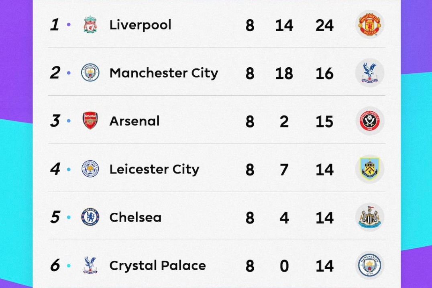
Task: Open the Leicester City team name link
Action: click(154, 169)
